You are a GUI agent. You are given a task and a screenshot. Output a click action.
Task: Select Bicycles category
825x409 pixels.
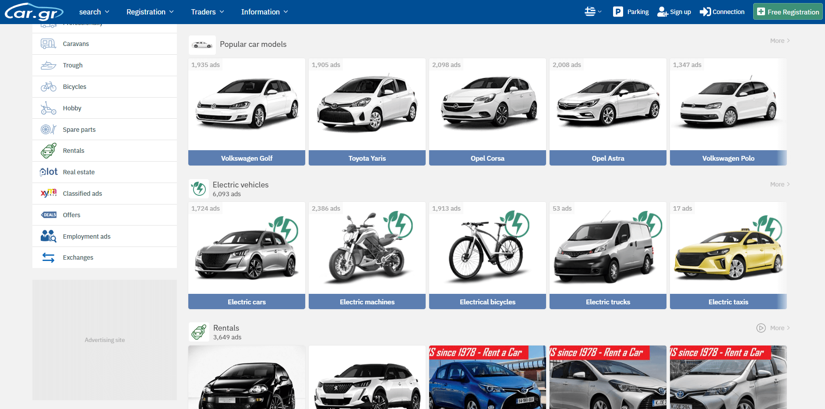(x=105, y=87)
